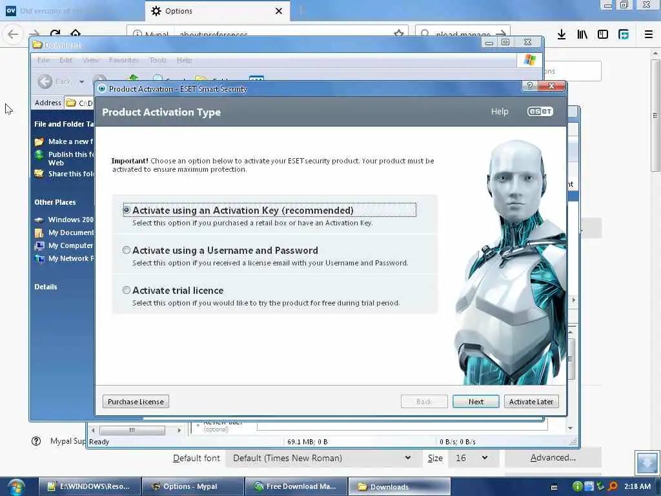This screenshot has width=661, height=496.
Task: Open the browser hamburger menu
Action: pyautogui.click(x=649, y=35)
